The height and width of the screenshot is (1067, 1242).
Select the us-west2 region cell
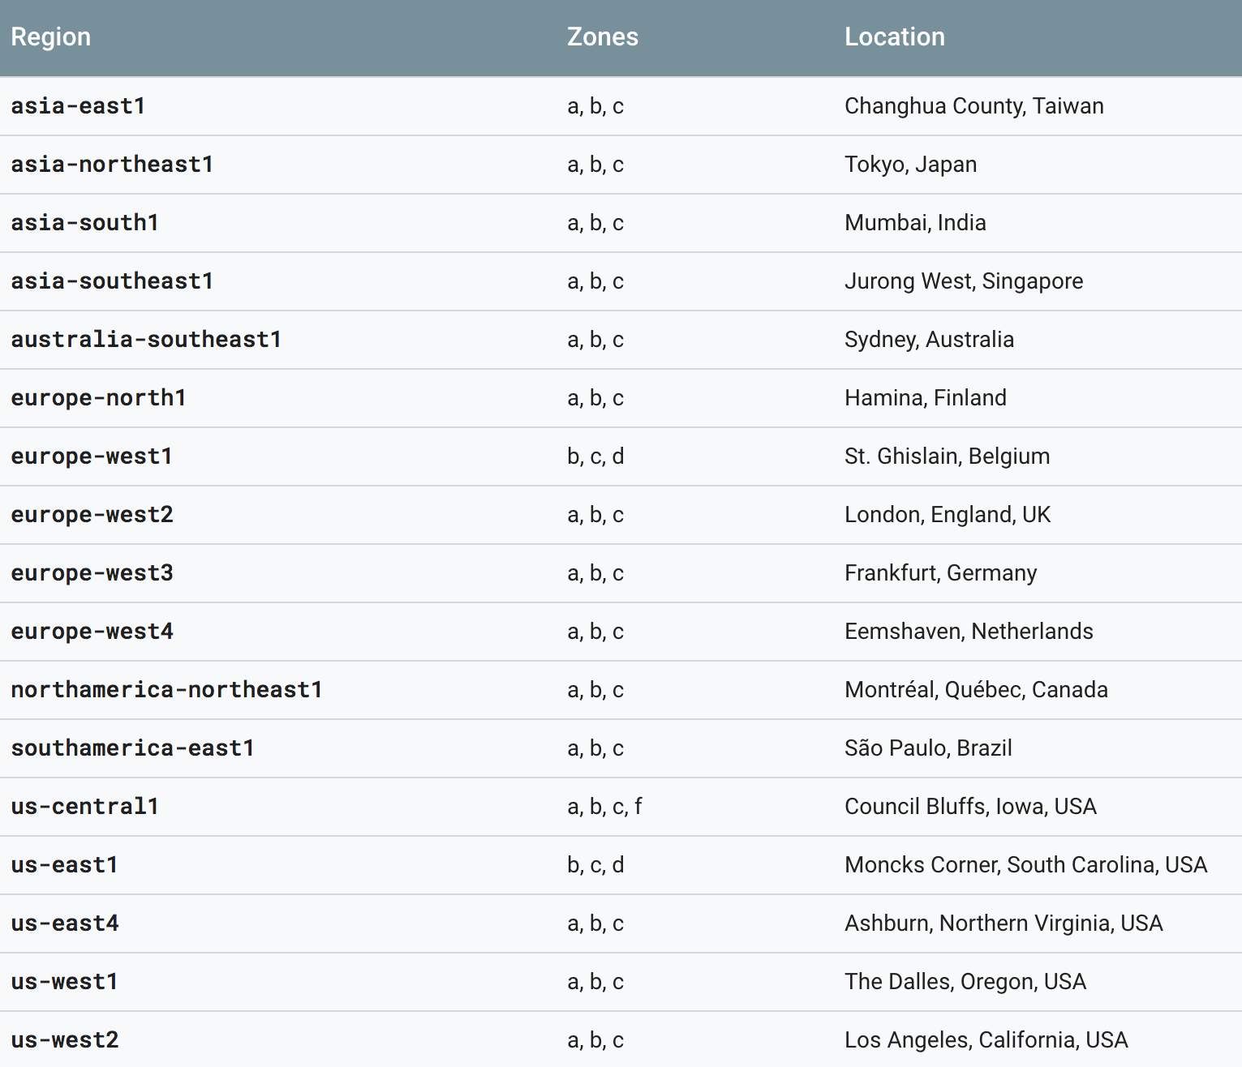tap(64, 1040)
